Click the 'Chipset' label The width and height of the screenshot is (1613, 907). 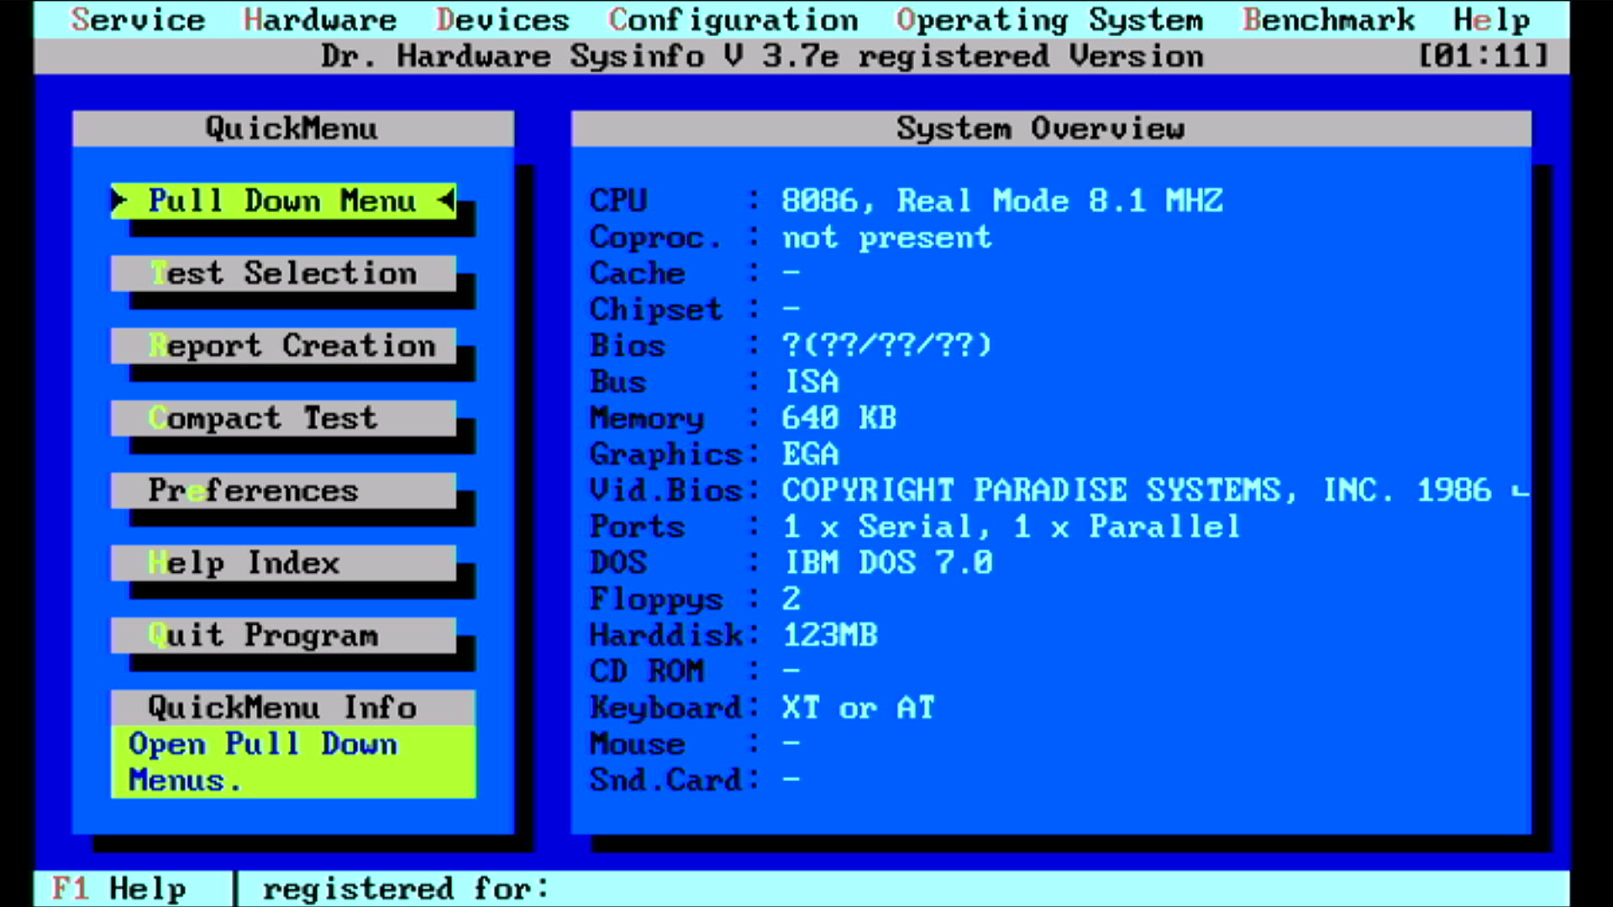(x=655, y=310)
